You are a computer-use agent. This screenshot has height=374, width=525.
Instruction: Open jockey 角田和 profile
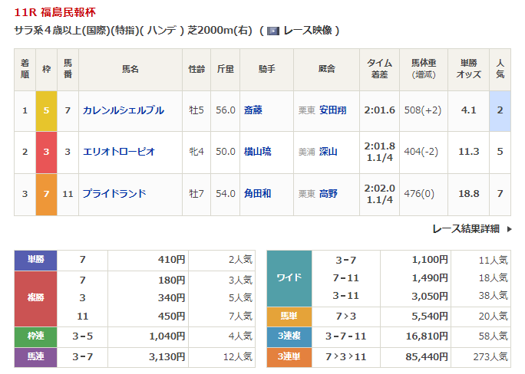[258, 193]
